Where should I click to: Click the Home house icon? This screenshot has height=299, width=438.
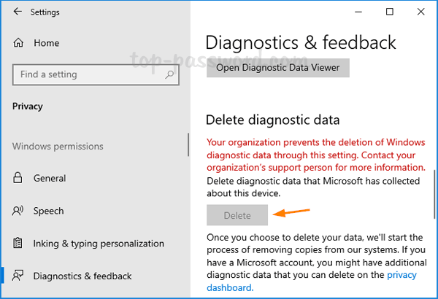tap(18, 43)
